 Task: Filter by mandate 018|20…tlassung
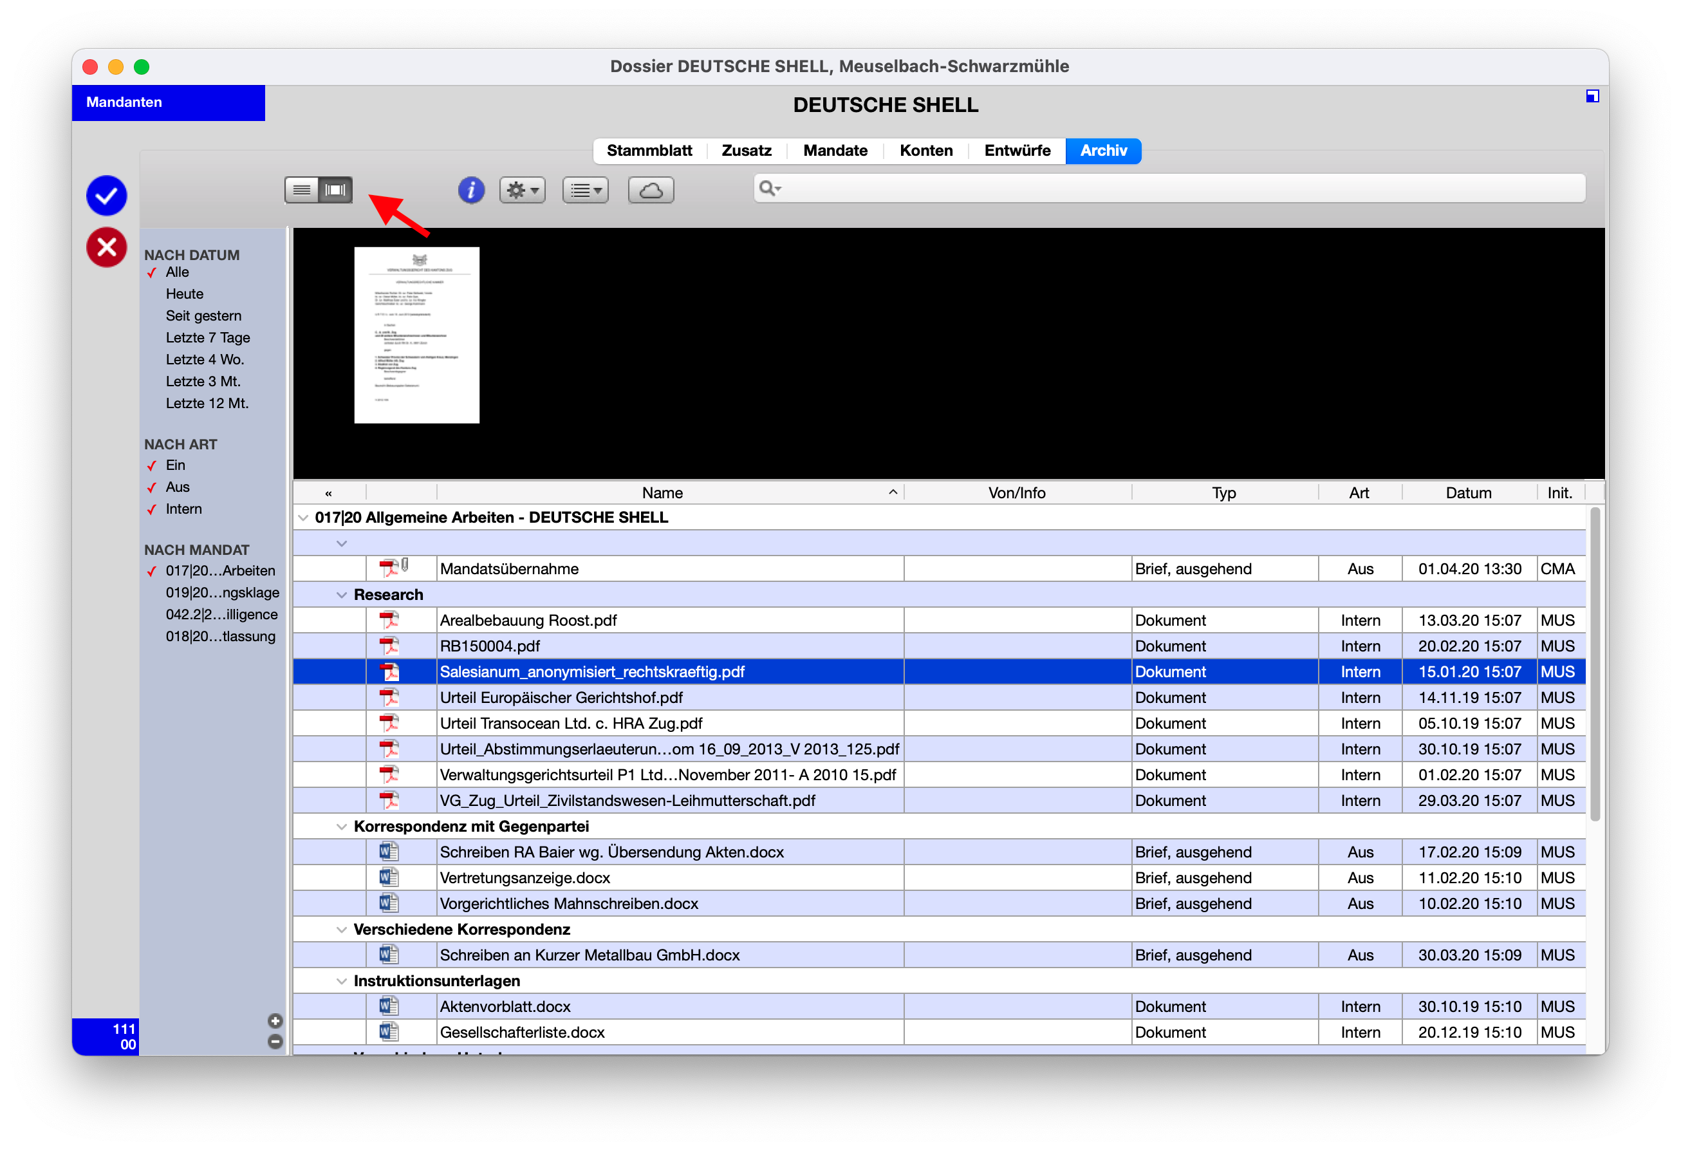pos(221,637)
